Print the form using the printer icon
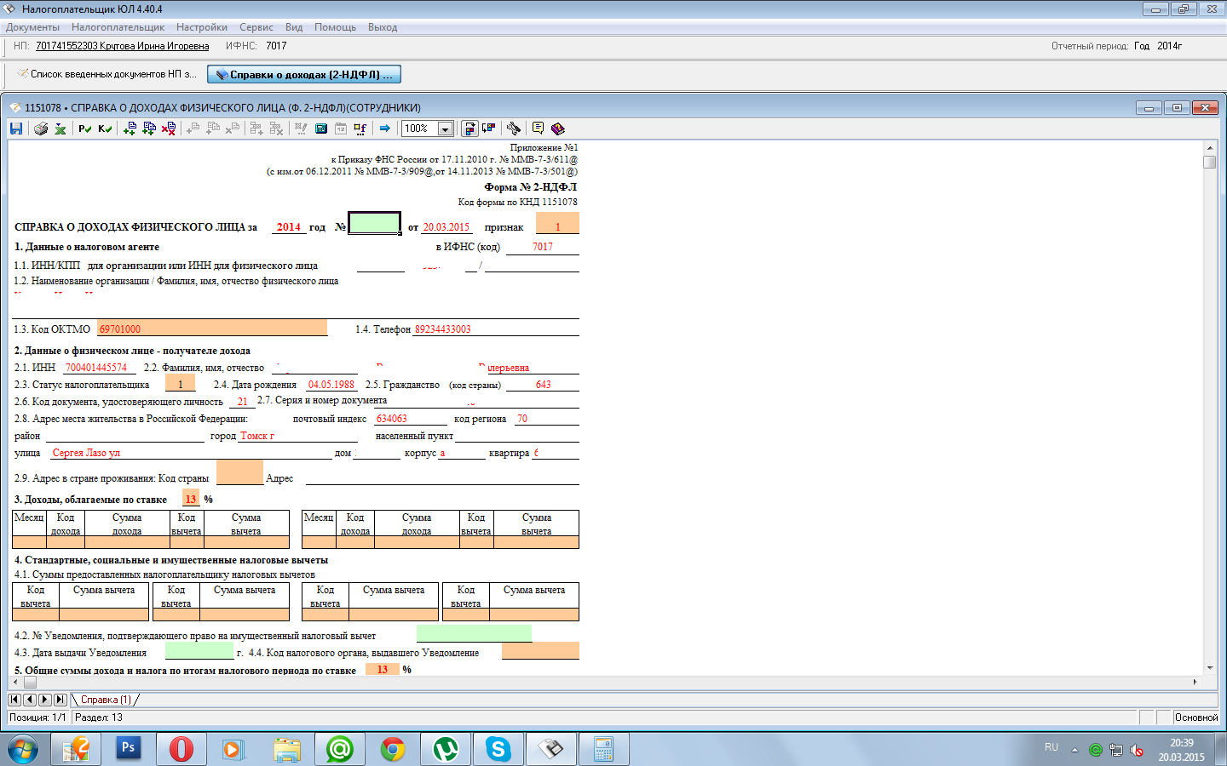1227x766 pixels. 41,129
